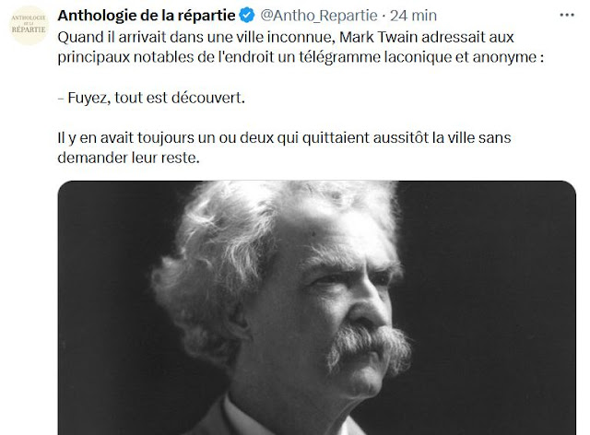Open the tweet's three-dot more options menu
The image size is (590, 435).
tap(567, 16)
